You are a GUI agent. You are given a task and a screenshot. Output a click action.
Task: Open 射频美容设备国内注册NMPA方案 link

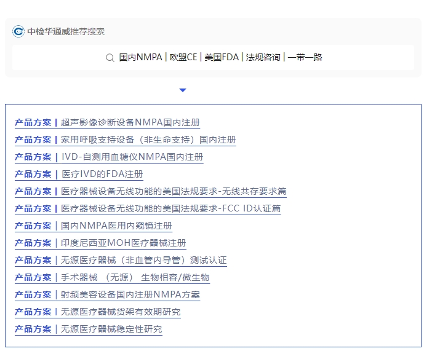(130, 294)
